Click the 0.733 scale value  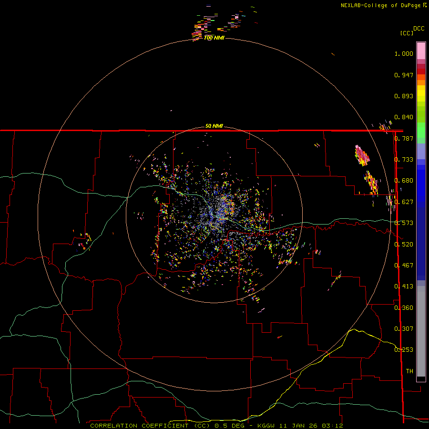404,160
